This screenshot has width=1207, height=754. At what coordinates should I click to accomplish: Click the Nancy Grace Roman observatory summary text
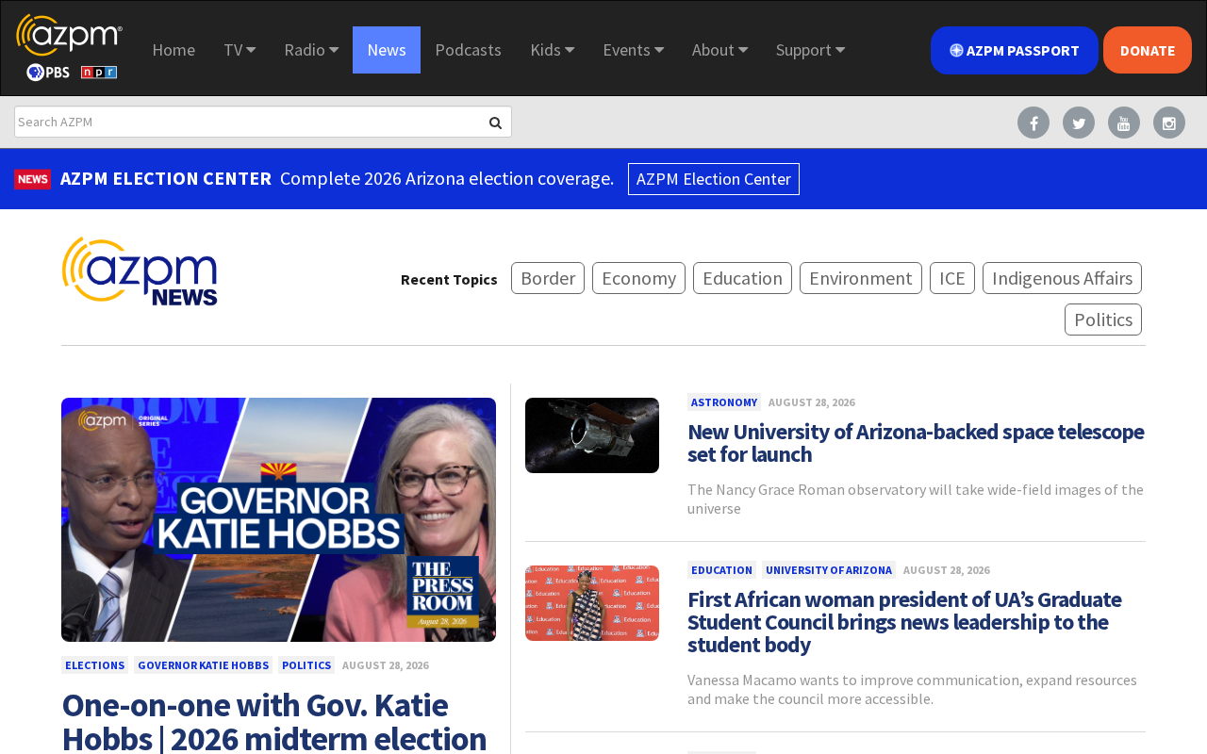(916, 499)
